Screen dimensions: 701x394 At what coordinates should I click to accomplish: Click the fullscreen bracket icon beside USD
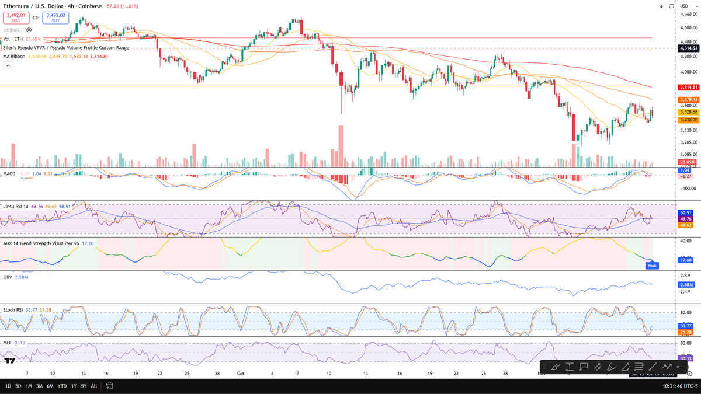coord(671,6)
